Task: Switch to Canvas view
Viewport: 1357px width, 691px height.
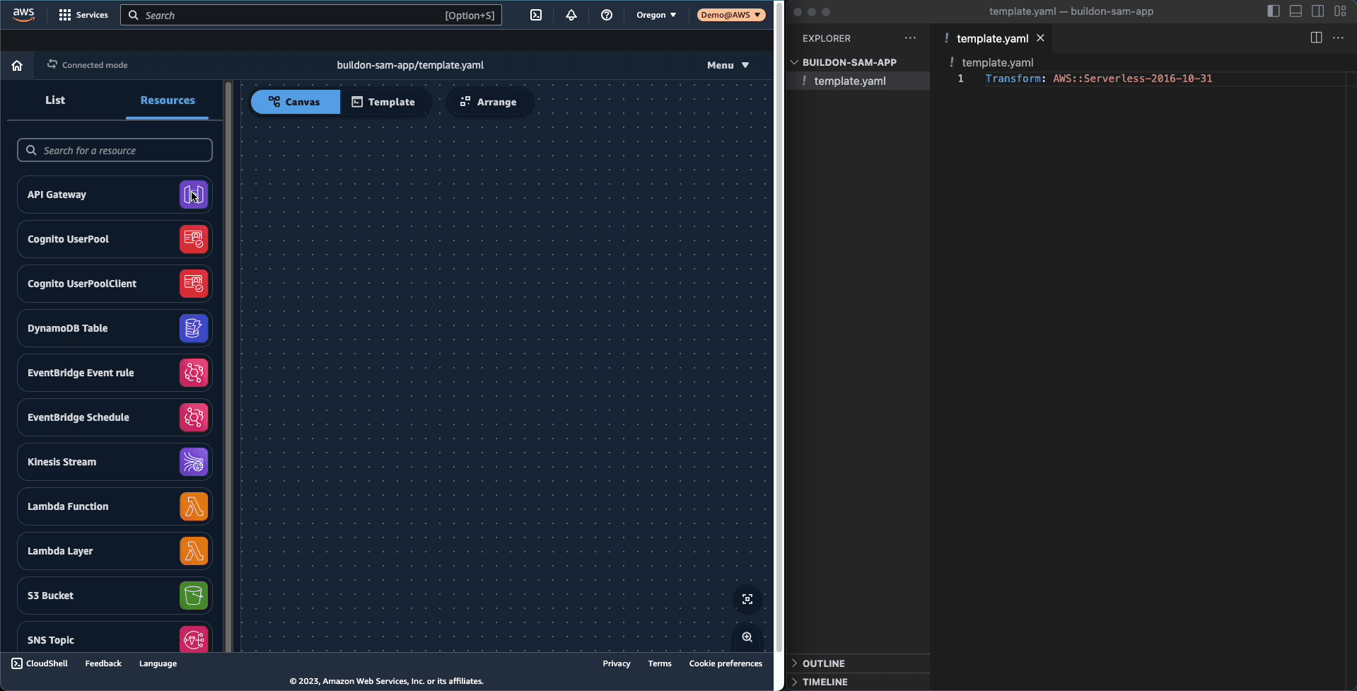Action: [x=296, y=102]
